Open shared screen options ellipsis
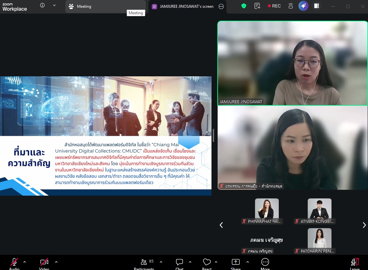The width and height of the screenshot is (368, 270). click(221, 6)
